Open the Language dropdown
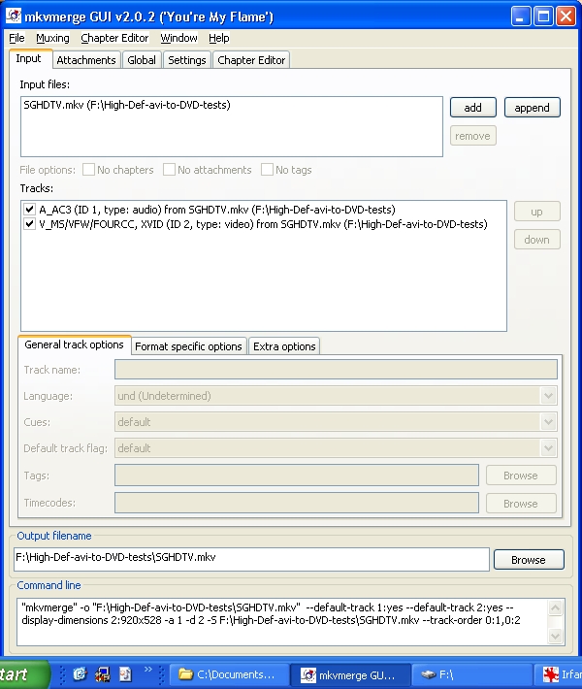 [549, 396]
